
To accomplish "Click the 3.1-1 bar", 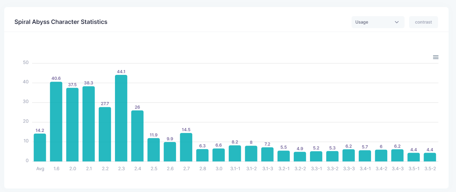I will pos(235,153).
